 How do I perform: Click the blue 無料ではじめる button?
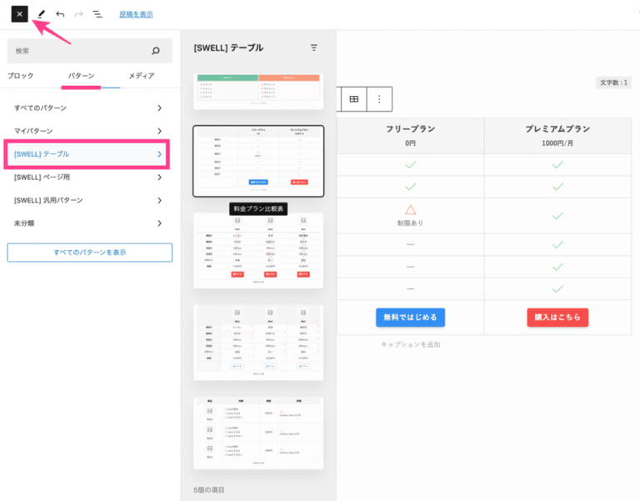(410, 317)
